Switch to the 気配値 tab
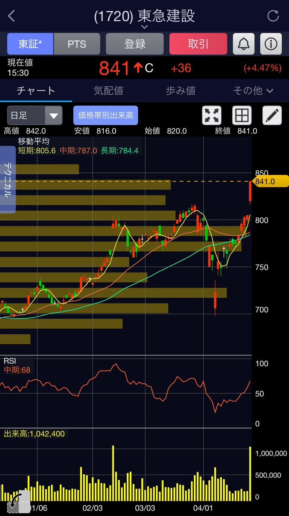 (108, 90)
